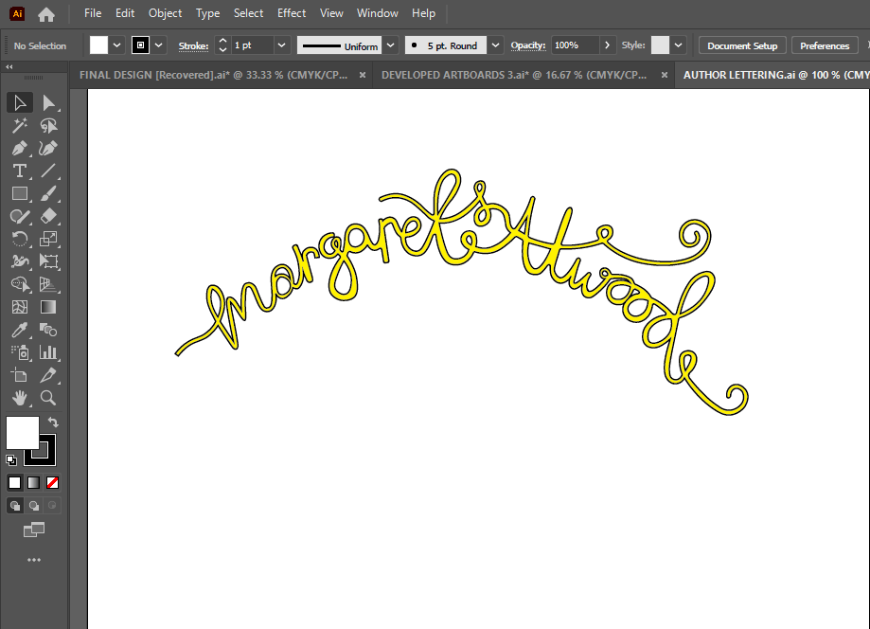Enable Draw Behind mode
This screenshot has width=870, height=629.
(x=34, y=506)
